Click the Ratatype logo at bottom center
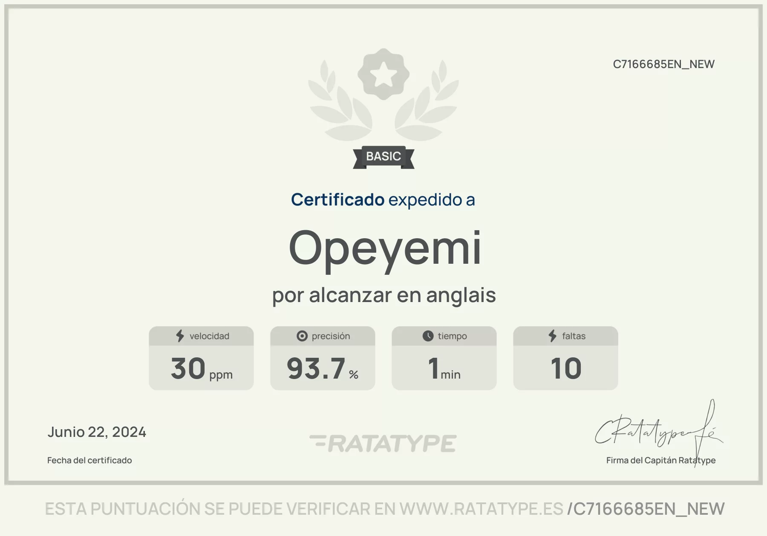 point(383,443)
